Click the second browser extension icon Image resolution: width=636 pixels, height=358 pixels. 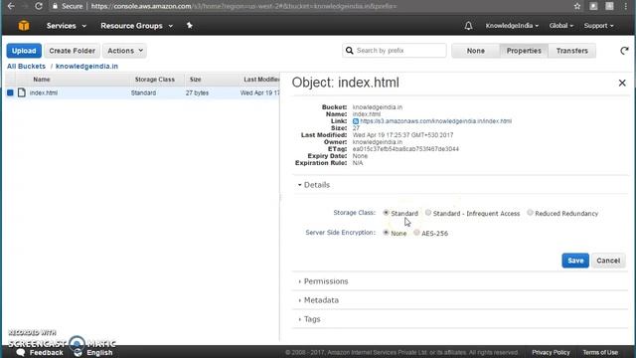pos(609,6)
